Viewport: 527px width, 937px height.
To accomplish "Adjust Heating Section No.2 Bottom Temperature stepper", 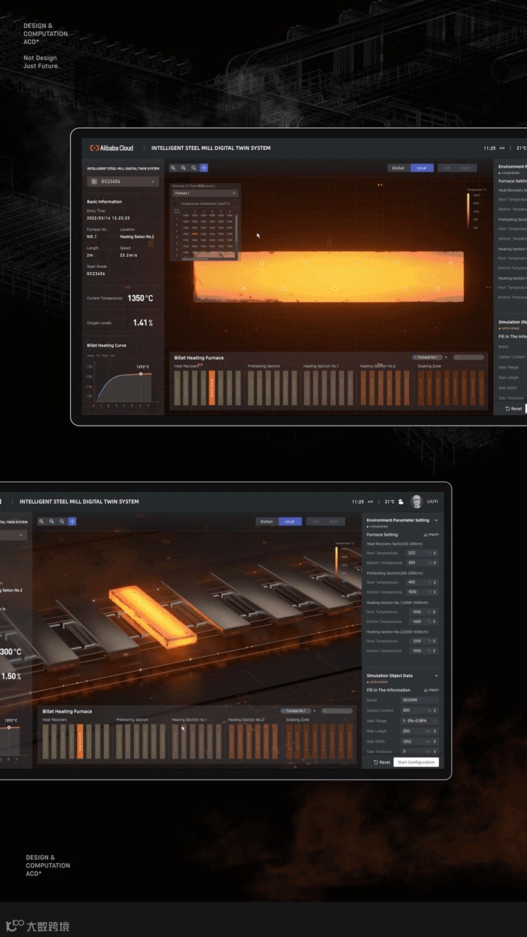I will click(435, 651).
